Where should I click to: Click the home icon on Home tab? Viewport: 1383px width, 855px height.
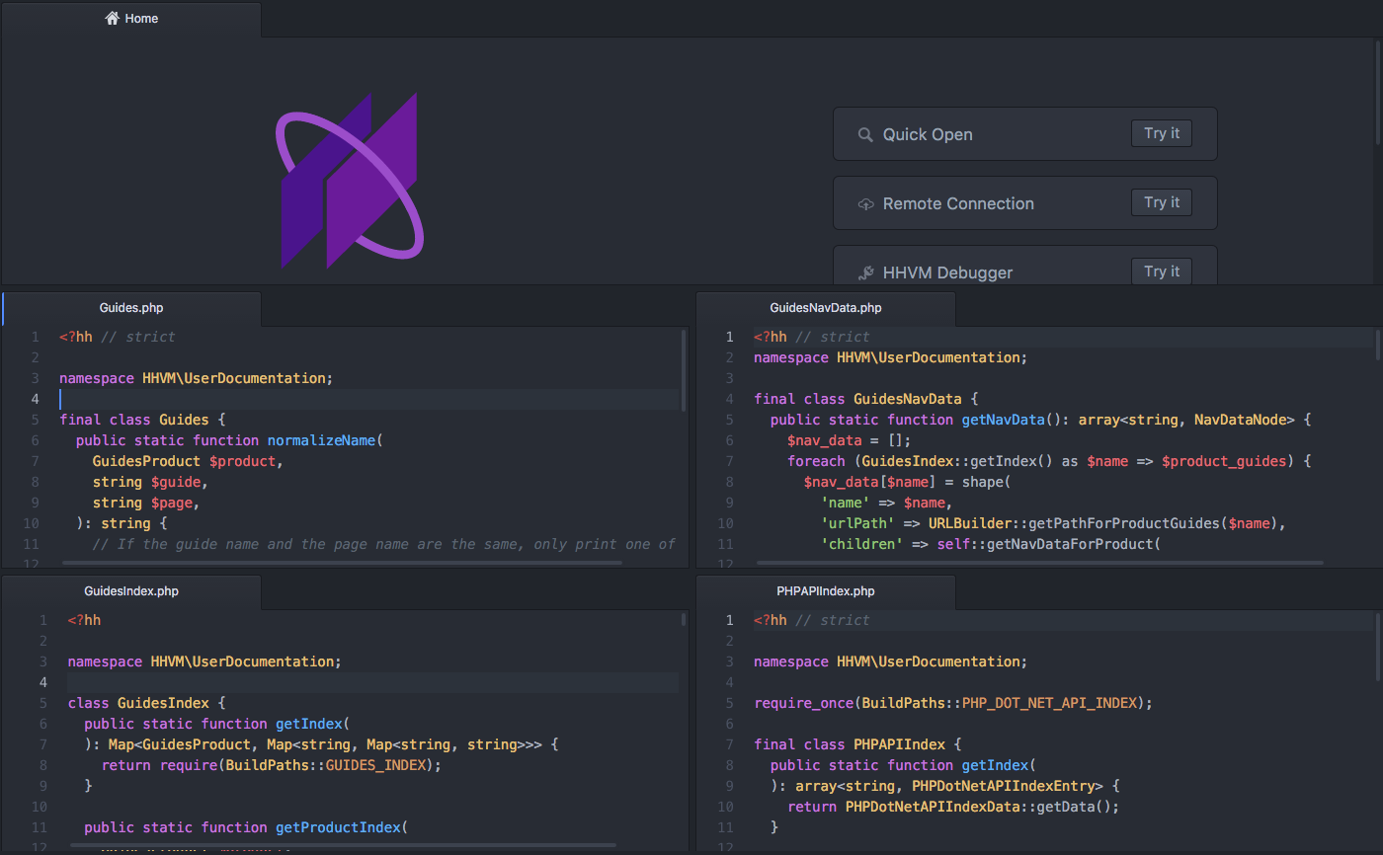112,18
